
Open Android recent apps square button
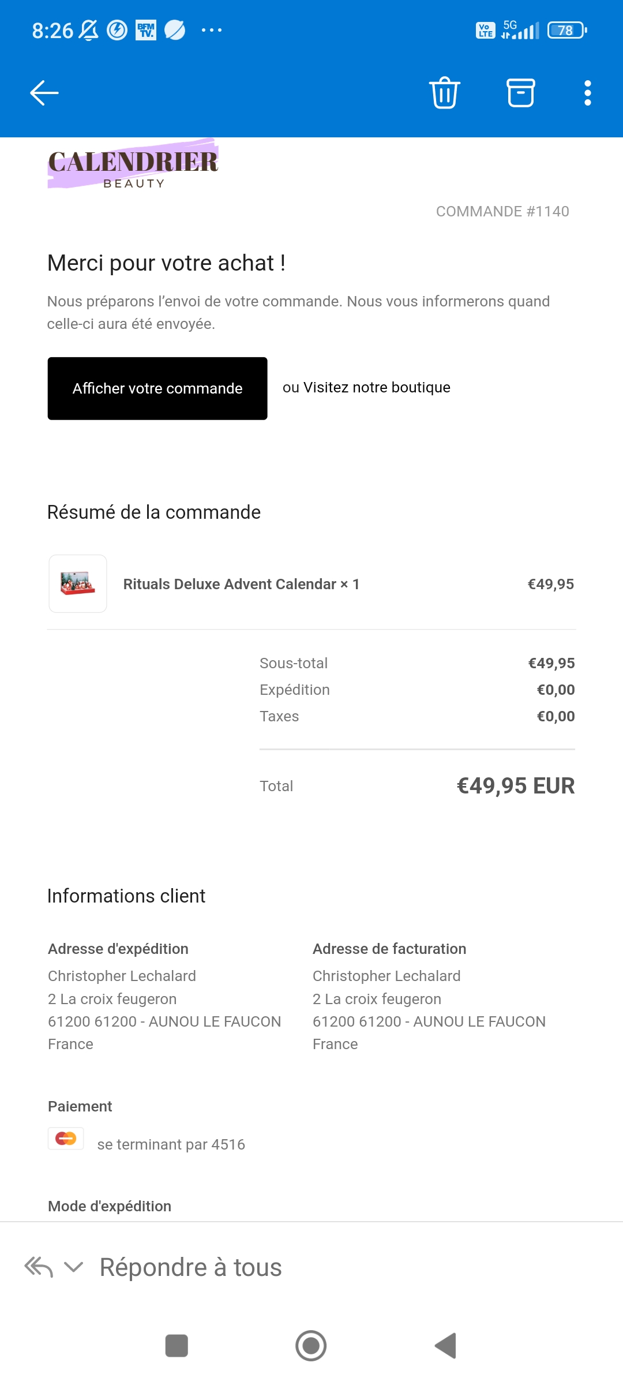[x=177, y=1346]
